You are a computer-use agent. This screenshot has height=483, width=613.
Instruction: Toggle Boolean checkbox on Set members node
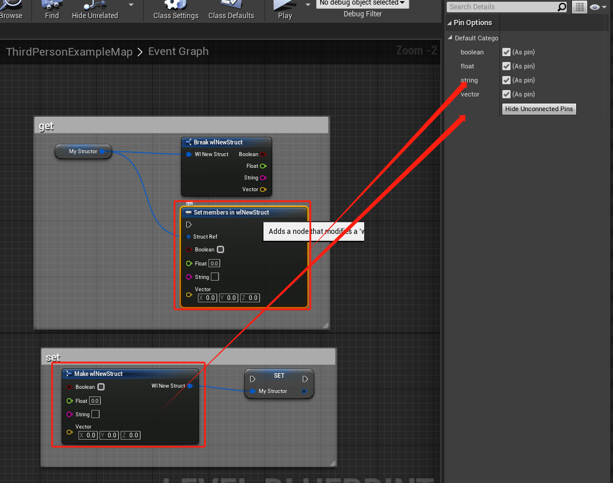221,249
